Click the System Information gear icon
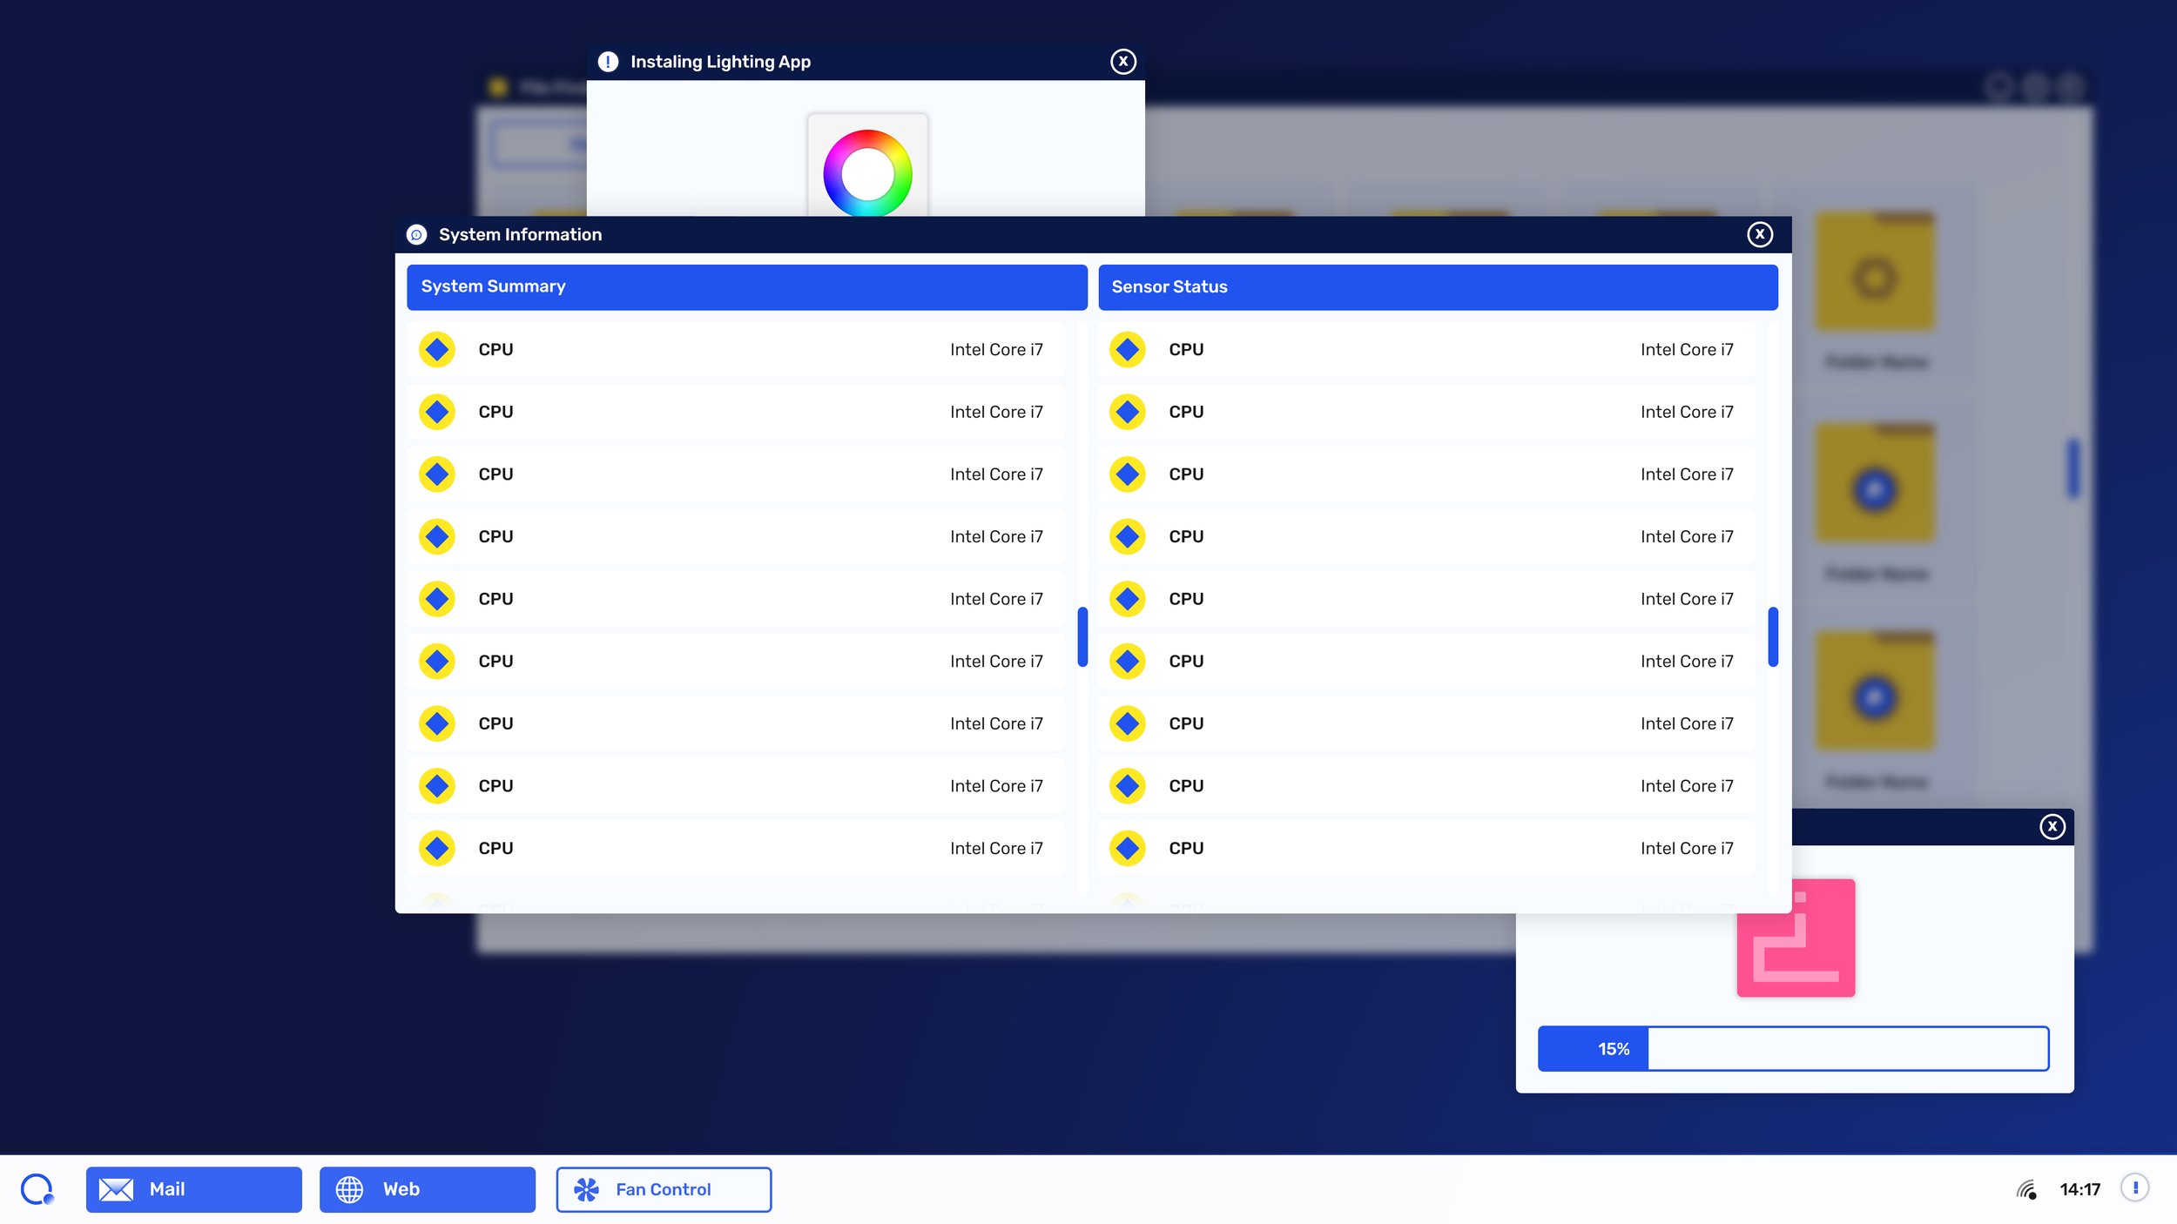 point(417,235)
